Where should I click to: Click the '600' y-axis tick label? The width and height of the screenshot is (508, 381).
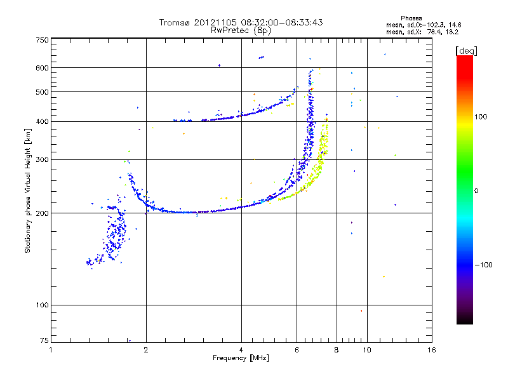tap(42, 68)
